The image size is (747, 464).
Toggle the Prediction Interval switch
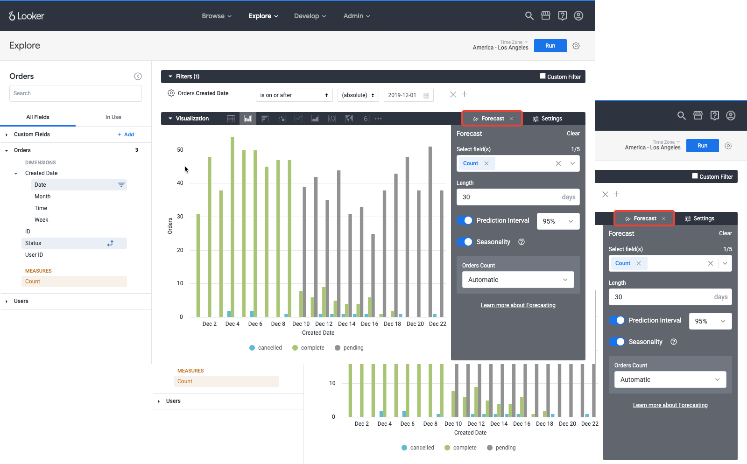(465, 220)
